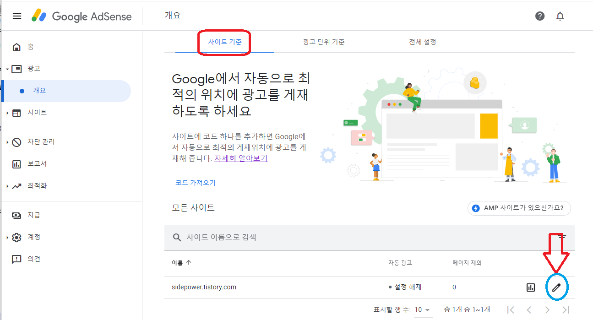Go to 홈 in sidebar
Screen dimensions: 593x320
click(x=30, y=47)
